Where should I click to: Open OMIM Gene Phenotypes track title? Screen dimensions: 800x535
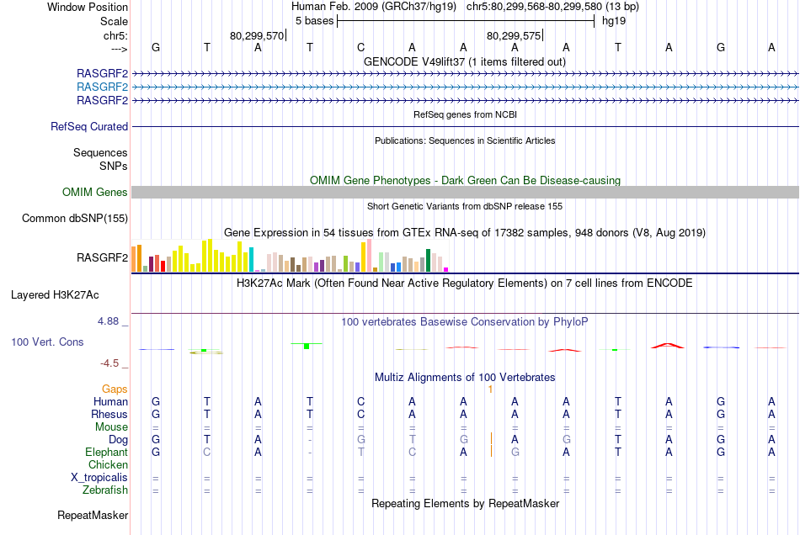[x=465, y=180]
